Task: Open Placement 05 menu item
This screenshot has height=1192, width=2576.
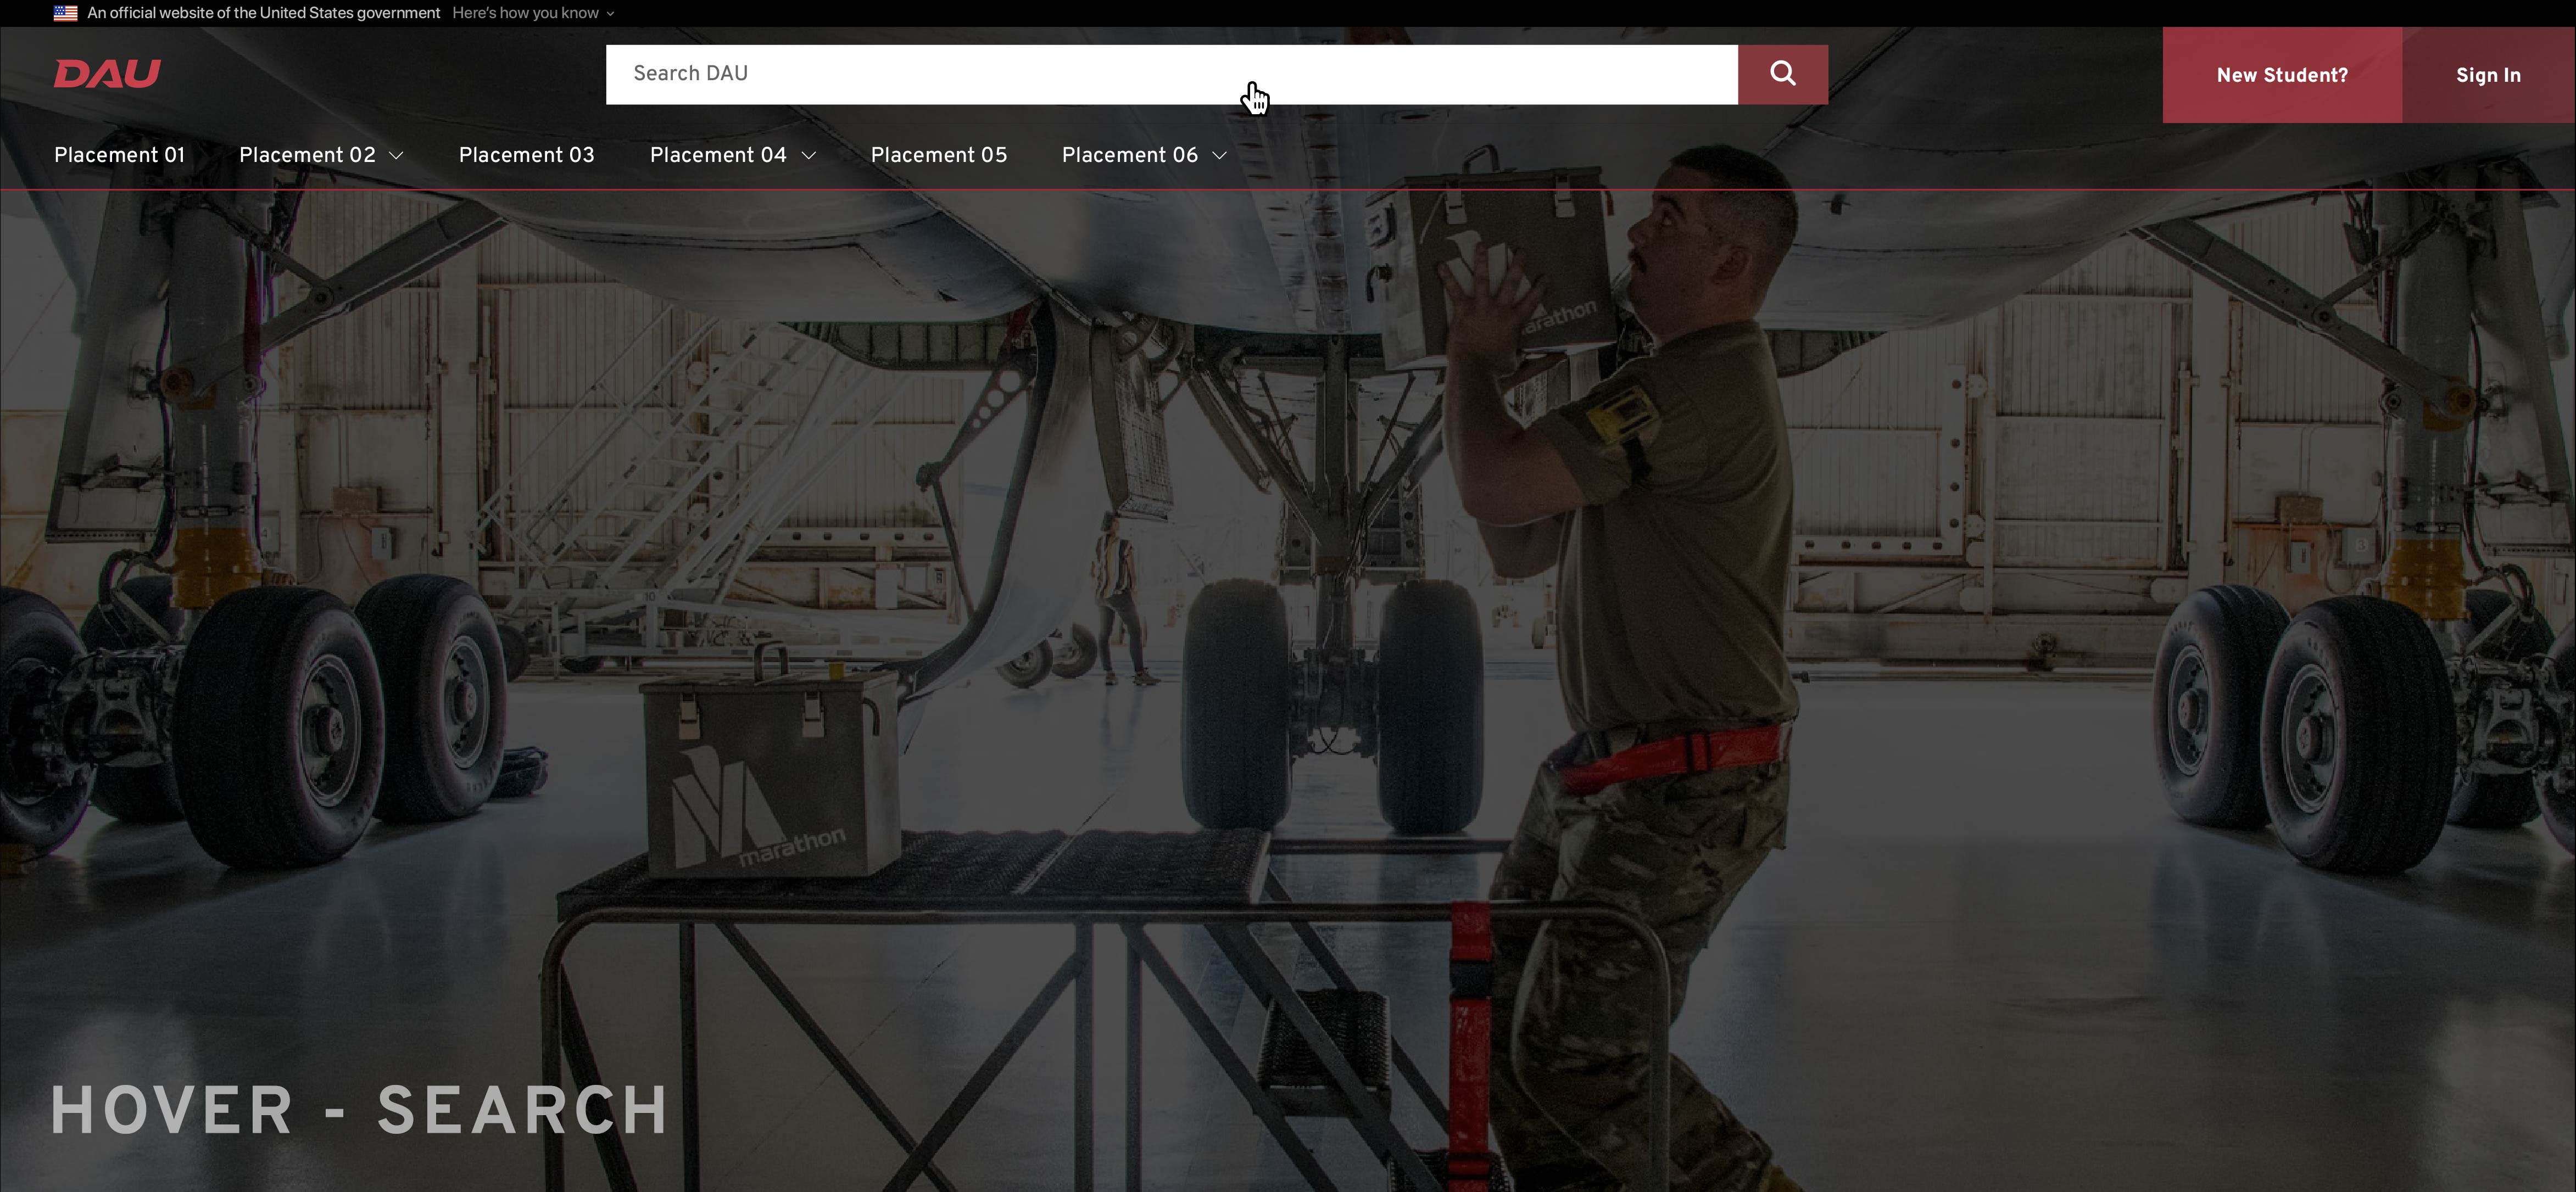Action: (x=938, y=155)
